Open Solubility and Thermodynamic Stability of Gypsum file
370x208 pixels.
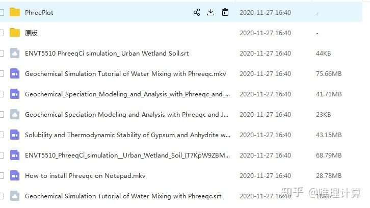click(x=127, y=135)
